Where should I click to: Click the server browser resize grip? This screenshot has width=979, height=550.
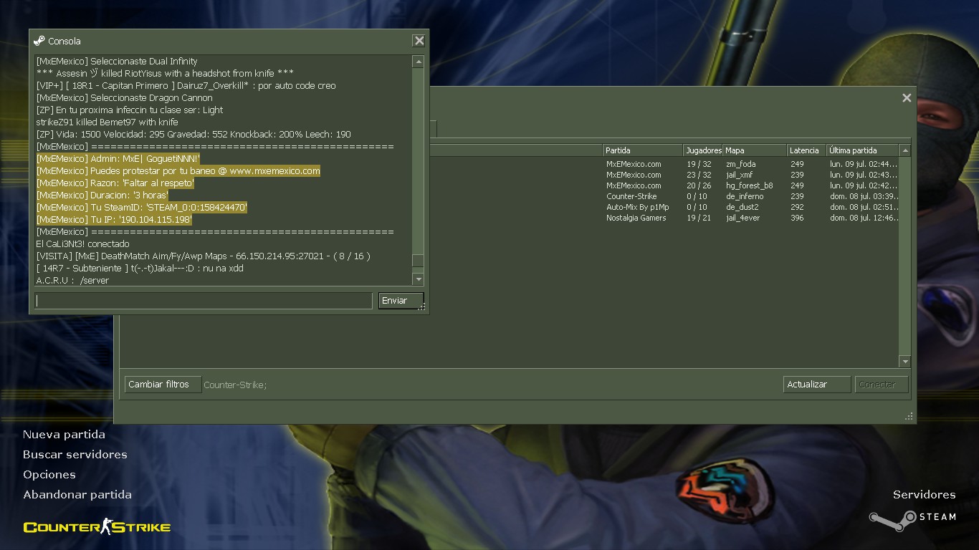(x=909, y=416)
